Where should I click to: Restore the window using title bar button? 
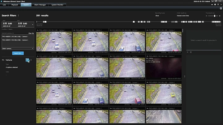216,1
